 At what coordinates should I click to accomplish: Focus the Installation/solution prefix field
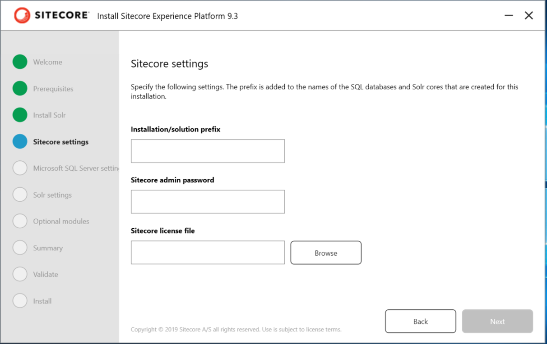pyautogui.click(x=208, y=151)
